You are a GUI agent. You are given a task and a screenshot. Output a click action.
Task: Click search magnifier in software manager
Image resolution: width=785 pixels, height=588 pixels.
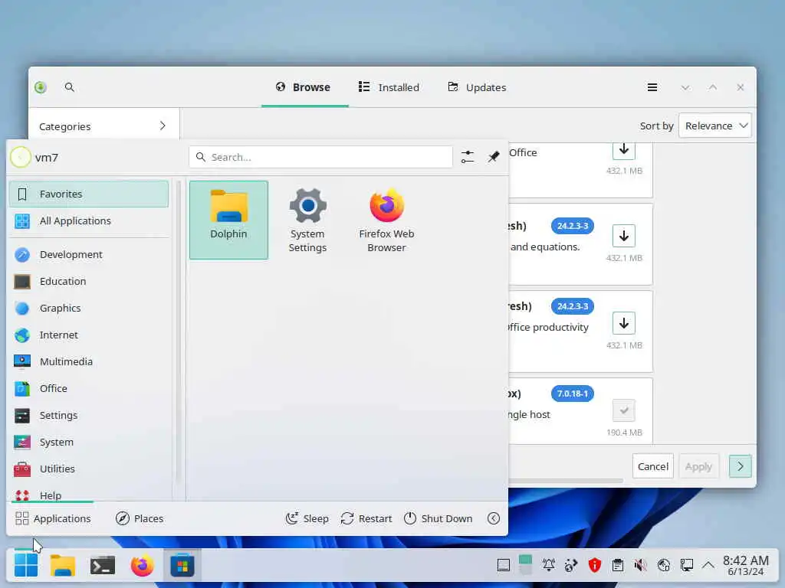coord(70,87)
